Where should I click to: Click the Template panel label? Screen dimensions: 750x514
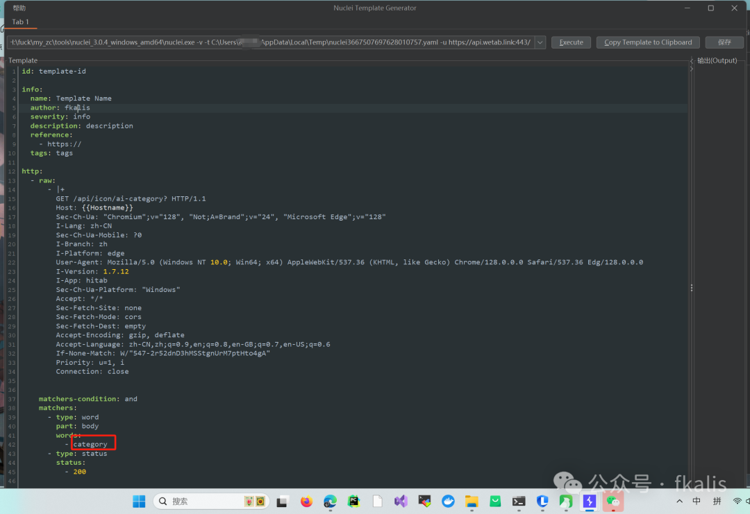23,60
